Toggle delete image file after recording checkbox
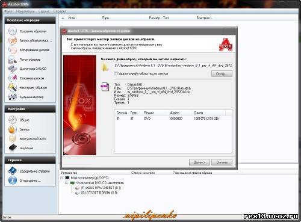This screenshot has height=222, width=301. coord(116,73)
